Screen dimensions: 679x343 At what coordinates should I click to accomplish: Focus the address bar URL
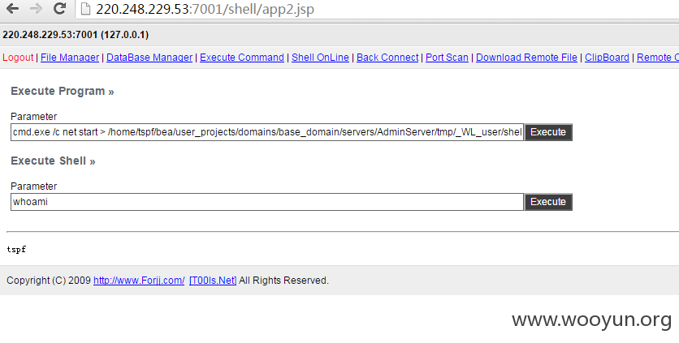205,9
